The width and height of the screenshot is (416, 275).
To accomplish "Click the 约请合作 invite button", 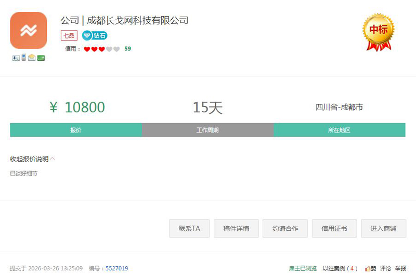I will 285,228.
